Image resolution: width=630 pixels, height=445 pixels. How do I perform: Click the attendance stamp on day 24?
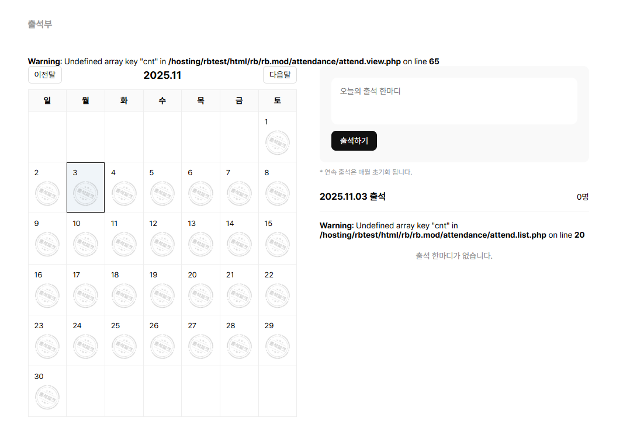pyautogui.click(x=85, y=346)
